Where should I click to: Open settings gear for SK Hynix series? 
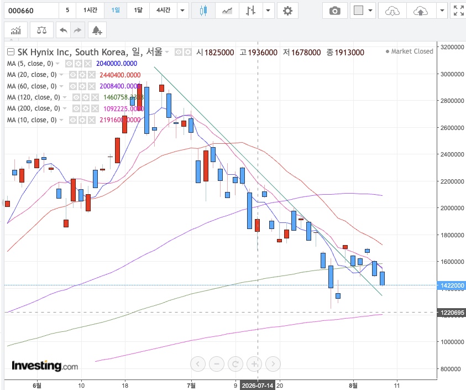pyautogui.click(x=188, y=53)
